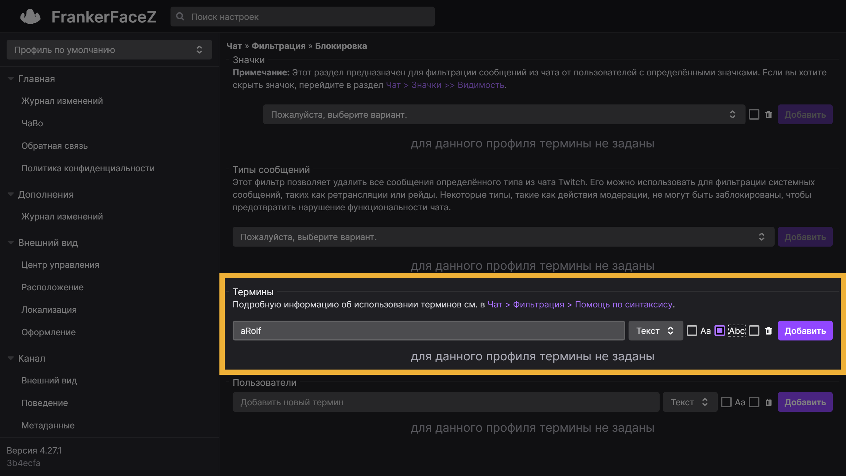Click the Добавить новый термин input field

(445, 402)
